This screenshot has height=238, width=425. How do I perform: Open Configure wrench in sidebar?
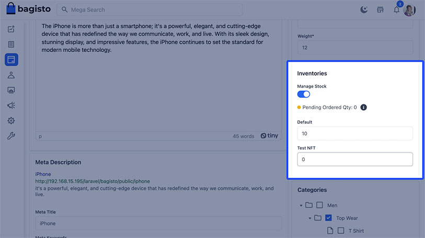tap(11, 136)
